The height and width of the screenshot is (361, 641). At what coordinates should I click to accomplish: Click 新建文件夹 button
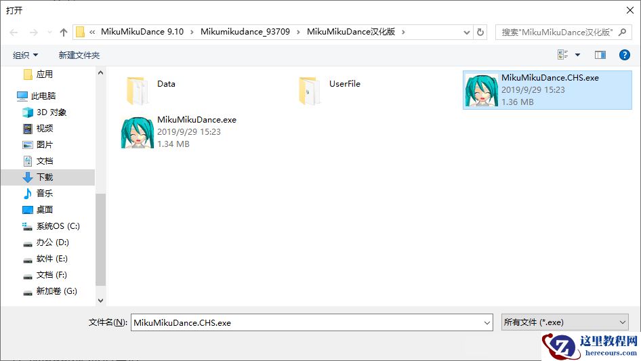pos(79,55)
